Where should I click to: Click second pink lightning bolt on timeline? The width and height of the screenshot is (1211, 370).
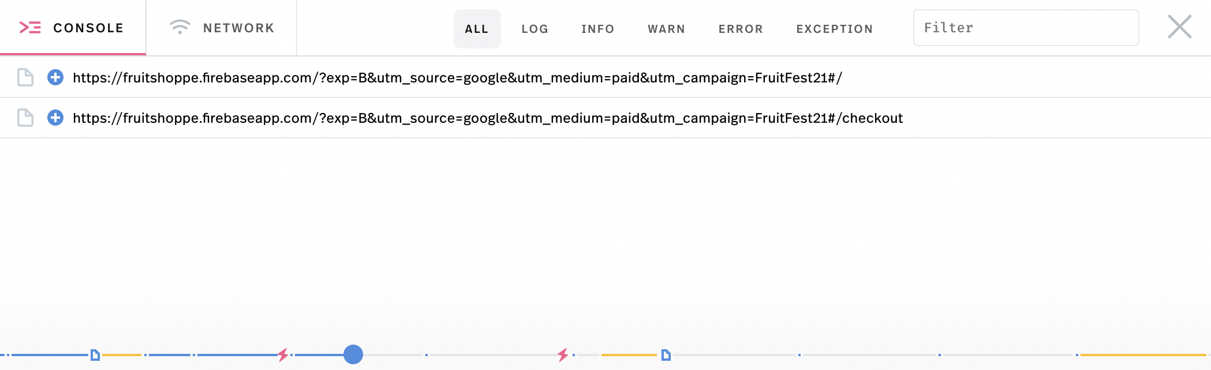point(563,355)
